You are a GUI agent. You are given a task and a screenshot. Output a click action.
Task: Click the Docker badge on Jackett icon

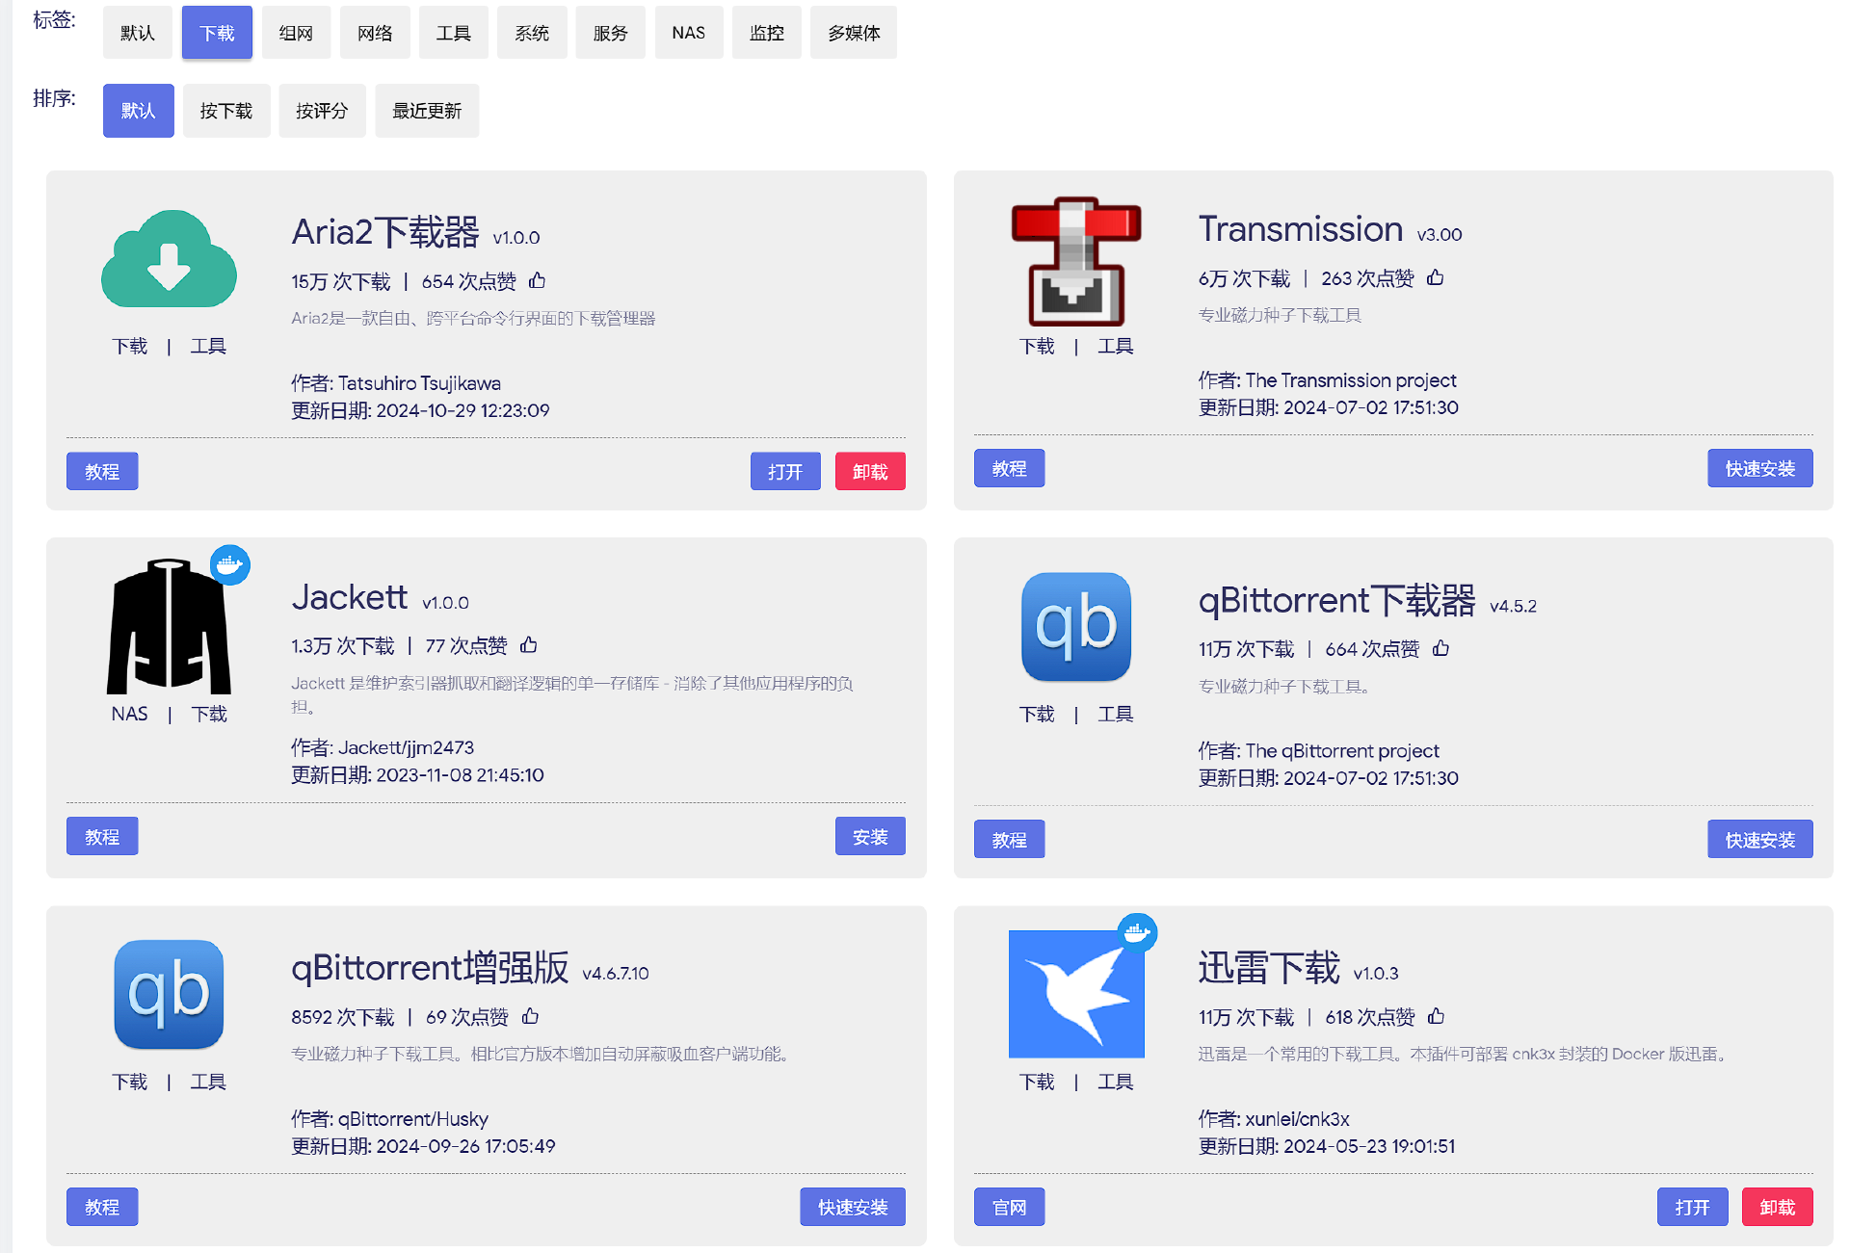pyautogui.click(x=230, y=564)
